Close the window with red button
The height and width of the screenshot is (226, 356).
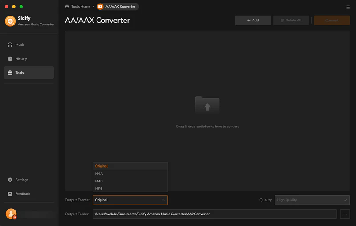(7, 7)
